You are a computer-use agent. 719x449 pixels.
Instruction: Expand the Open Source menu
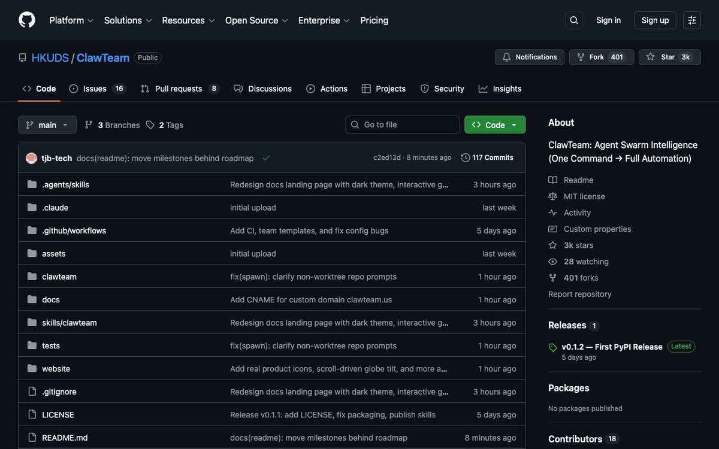256,20
